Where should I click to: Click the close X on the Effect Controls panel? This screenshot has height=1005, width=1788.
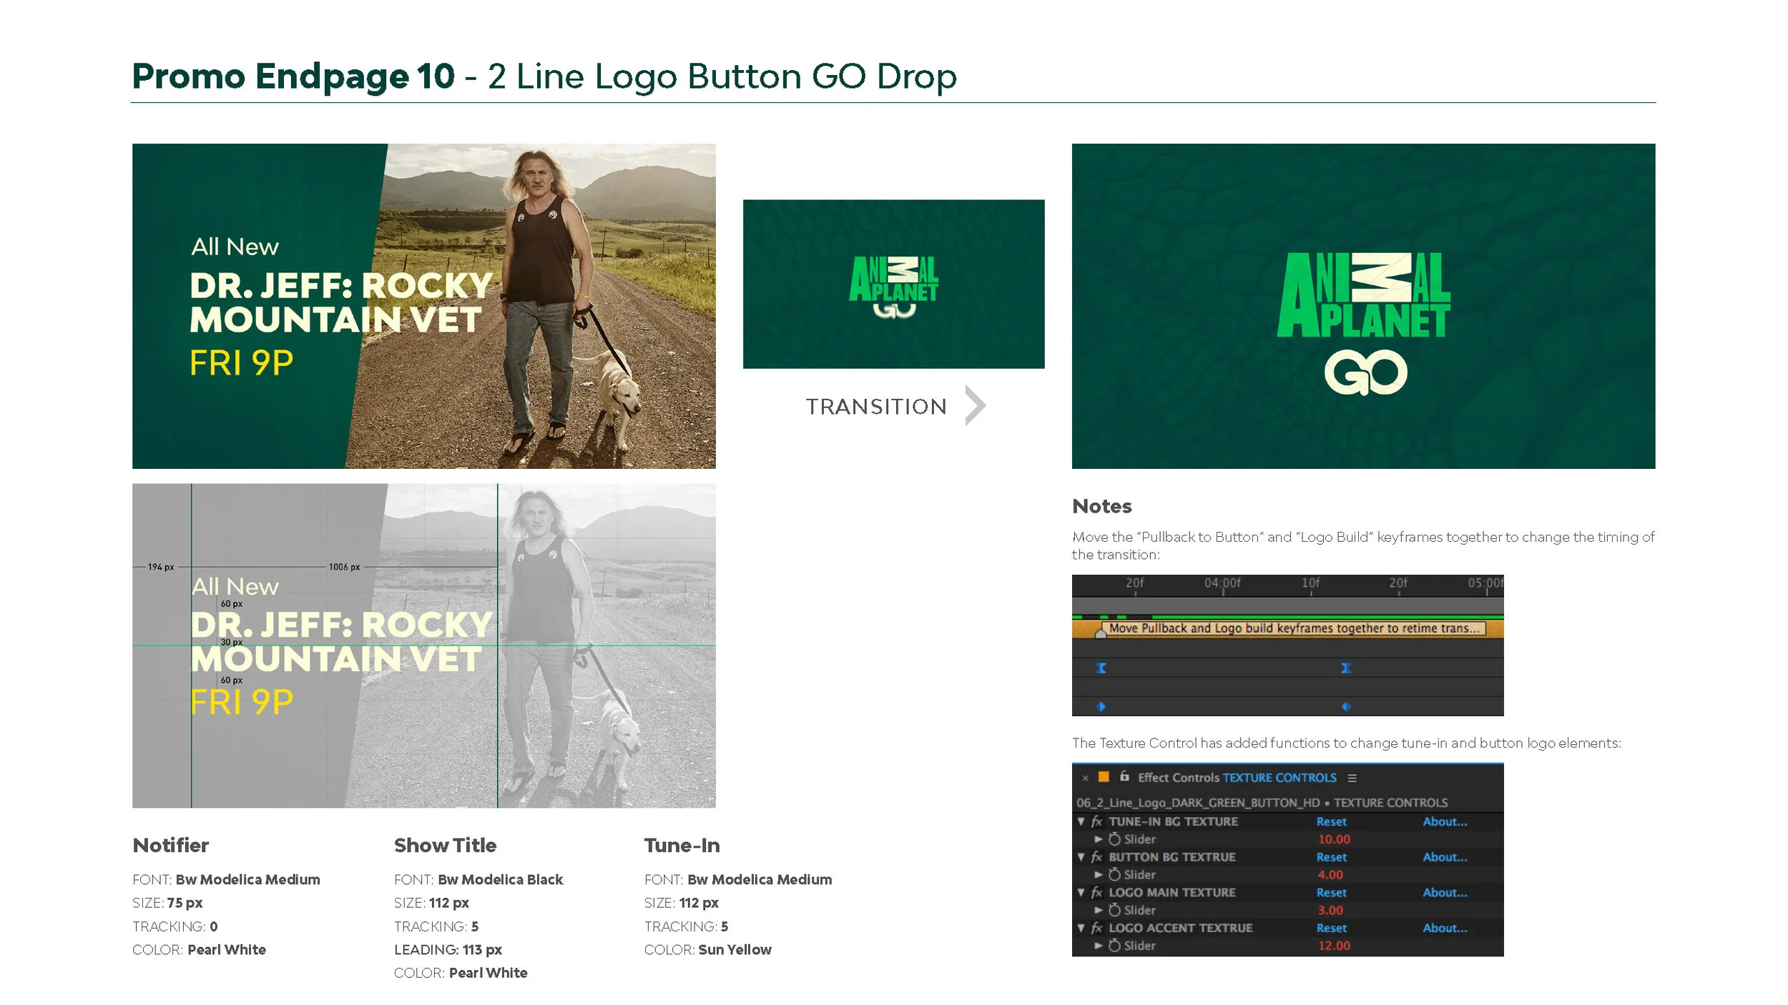(x=1085, y=778)
